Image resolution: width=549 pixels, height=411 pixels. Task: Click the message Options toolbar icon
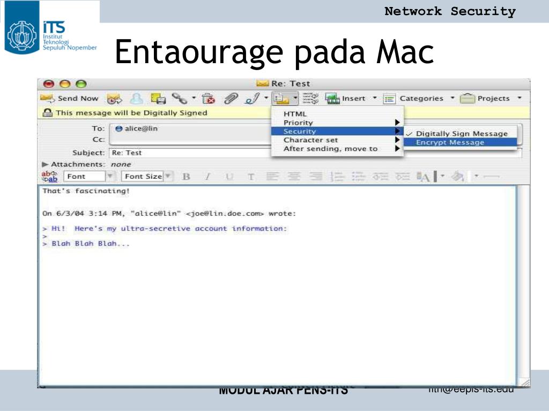tap(281, 99)
